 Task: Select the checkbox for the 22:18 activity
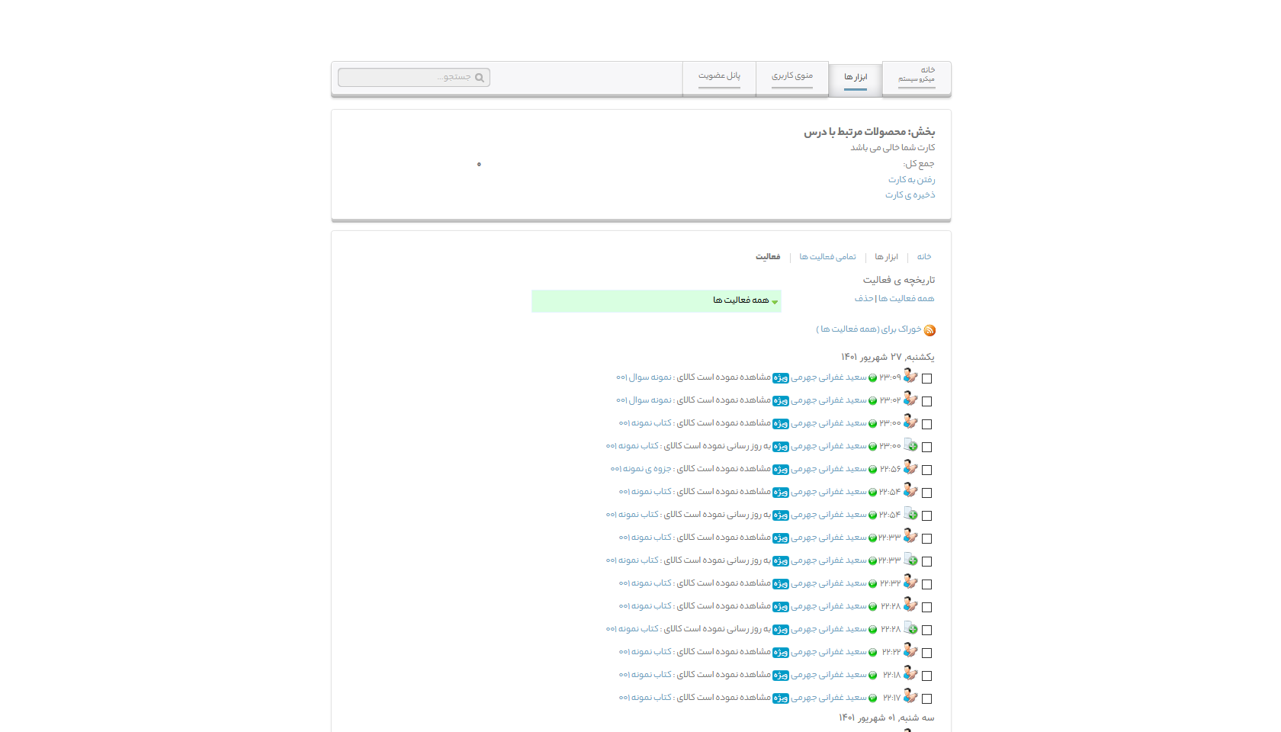tap(926, 676)
